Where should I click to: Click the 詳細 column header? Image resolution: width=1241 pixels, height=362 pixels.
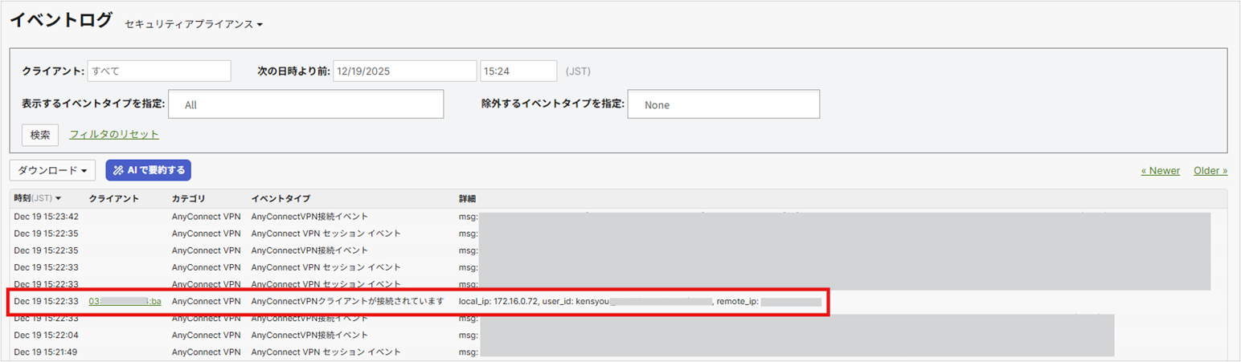(467, 198)
